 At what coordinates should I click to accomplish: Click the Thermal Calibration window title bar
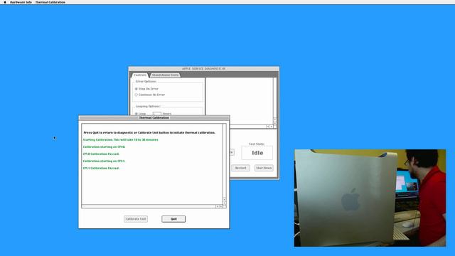tap(154, 117)
